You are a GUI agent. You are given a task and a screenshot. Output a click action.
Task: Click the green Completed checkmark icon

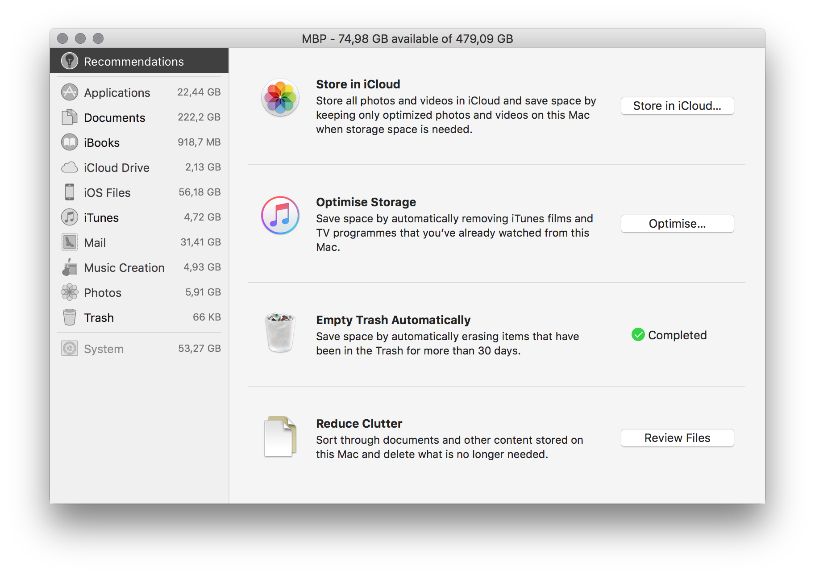point(638,334)
